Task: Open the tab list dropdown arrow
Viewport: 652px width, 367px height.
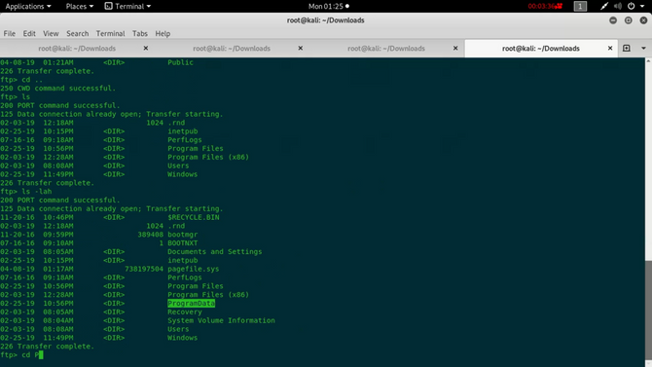Action: coord(643,49)
